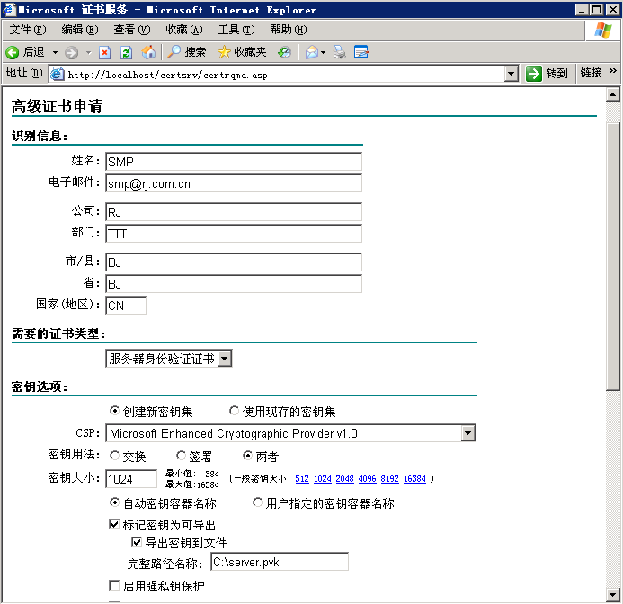Select 使用现存的密钥集 radio button

point(234,411)
